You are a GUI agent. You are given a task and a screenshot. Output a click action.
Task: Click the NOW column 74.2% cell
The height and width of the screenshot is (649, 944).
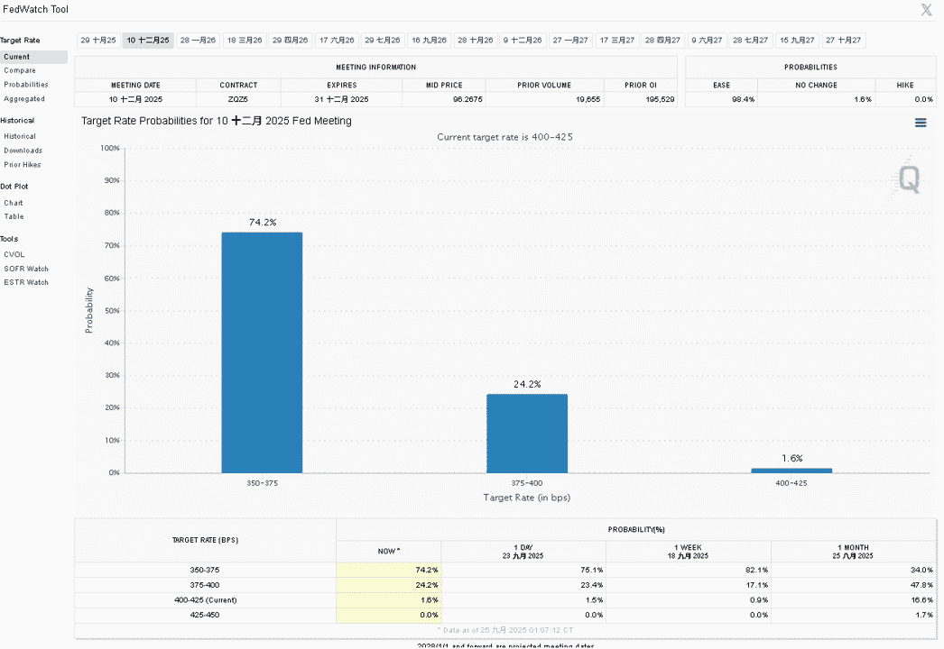389,571
